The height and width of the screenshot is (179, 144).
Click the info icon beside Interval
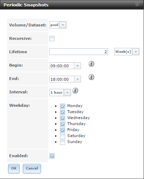pyautogui.click(x=75, y=91)
